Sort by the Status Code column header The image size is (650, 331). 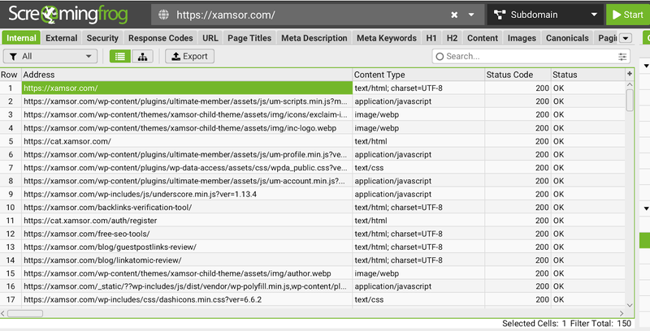pos(516,75)
